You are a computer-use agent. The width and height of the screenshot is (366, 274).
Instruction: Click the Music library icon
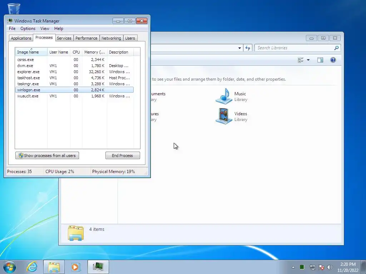224,96
